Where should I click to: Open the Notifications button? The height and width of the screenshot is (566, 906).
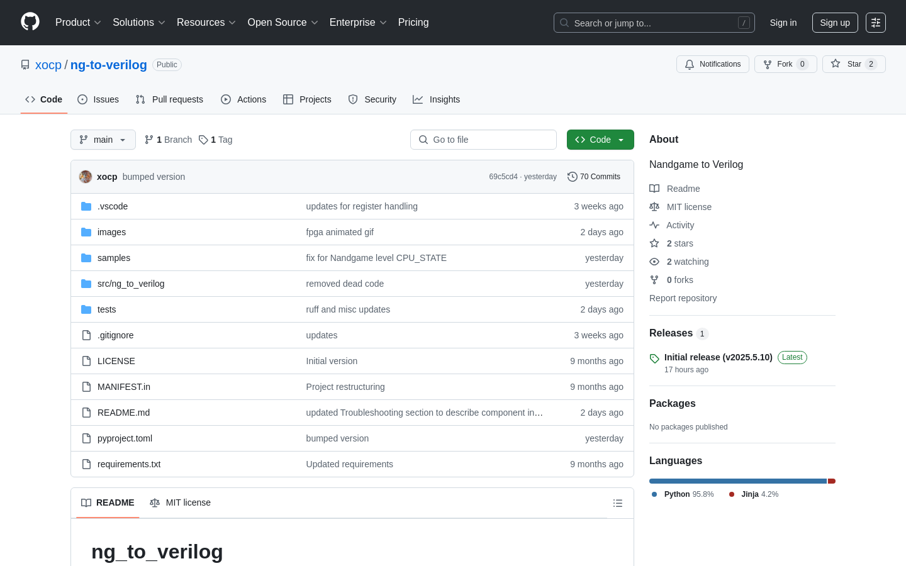[x=713, y=64]
